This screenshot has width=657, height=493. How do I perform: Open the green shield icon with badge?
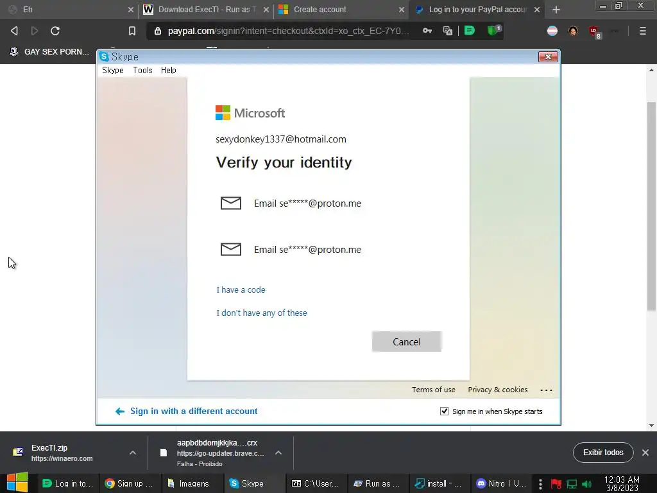pyautogui.click(x=493, y=30)
